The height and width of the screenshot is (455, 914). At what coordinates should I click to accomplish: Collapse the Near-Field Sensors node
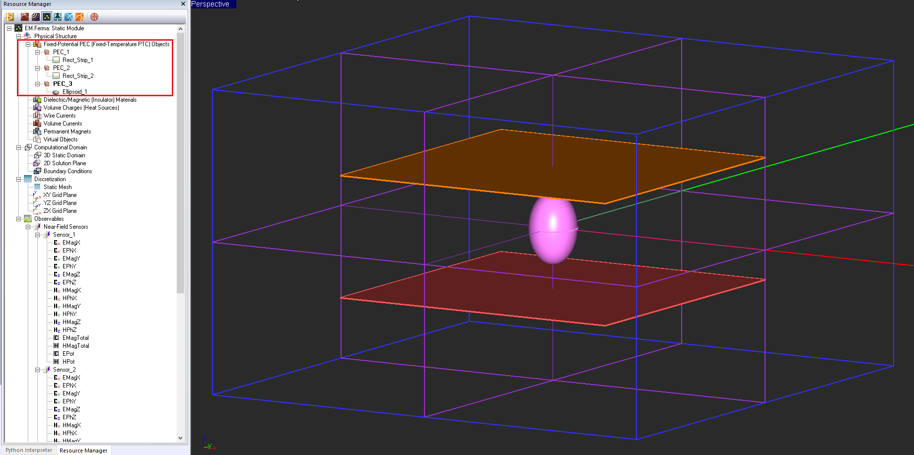pyautogui.click(x=28, y=227)
